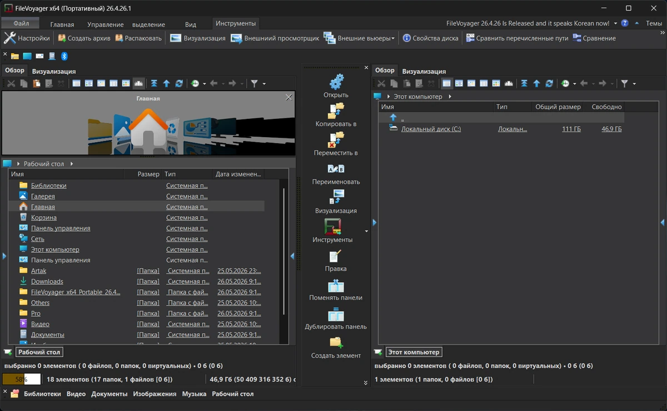Refresh the left pane with the refresh icon

pos(179,83)
